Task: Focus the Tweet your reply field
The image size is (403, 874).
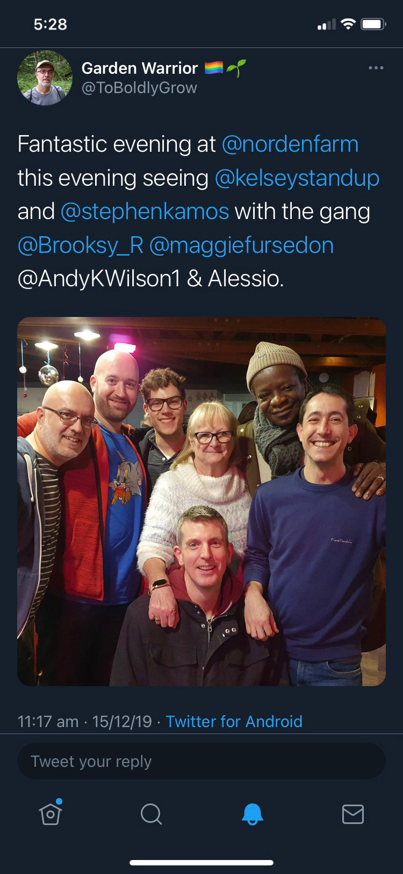Action: tap(201, 761)
